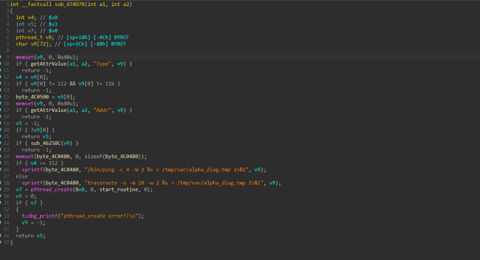Click byte_4C0500 global on line 15
Screen dimensions: 480x260
(x=32, y=97)
